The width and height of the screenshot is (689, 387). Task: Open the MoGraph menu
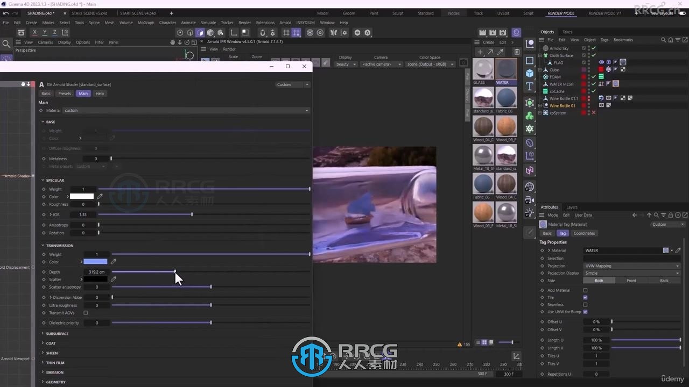[145, 23]
